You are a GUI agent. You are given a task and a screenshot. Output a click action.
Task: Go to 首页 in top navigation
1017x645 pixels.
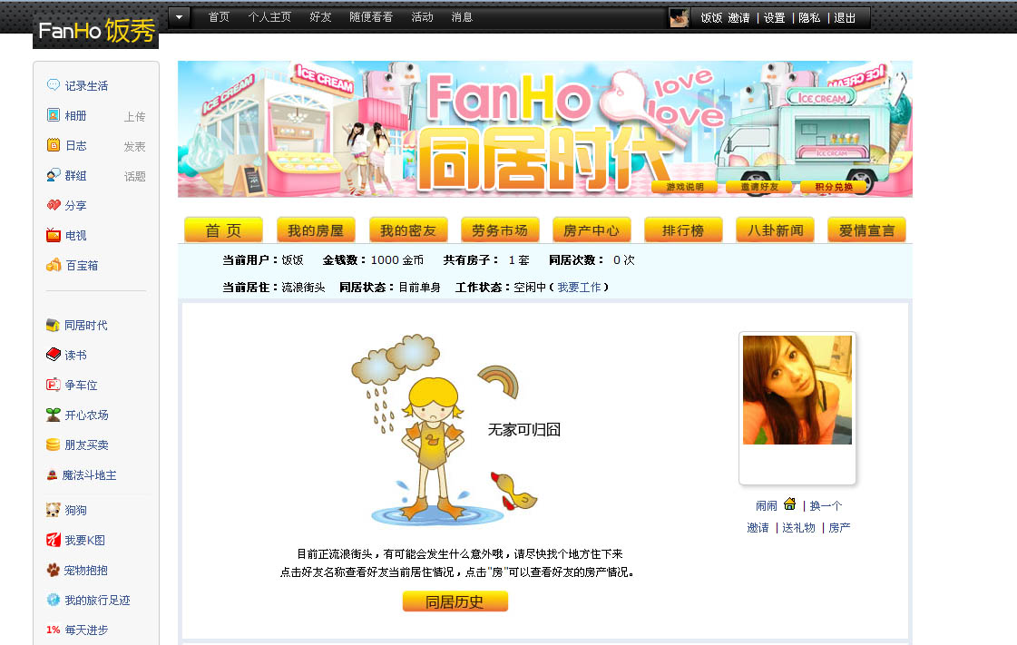coord(219,17)
